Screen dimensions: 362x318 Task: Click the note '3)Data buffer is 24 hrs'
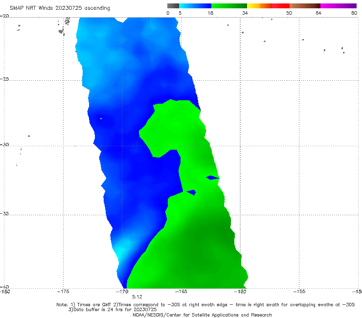tap(113, 310)
